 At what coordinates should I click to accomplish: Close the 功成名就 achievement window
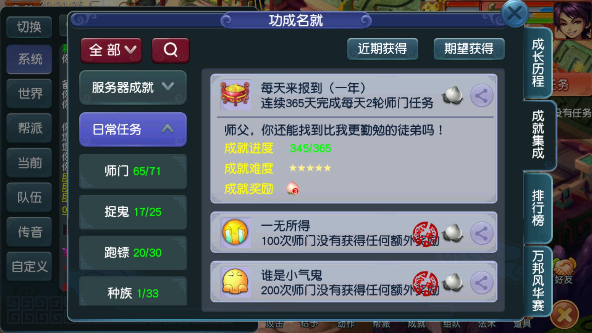coord(515,14)
